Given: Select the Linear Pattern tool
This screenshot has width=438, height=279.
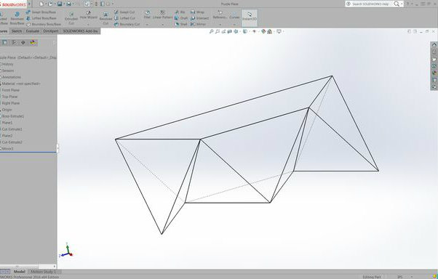Looking at the screenshot, I should [x=162, y=15].
